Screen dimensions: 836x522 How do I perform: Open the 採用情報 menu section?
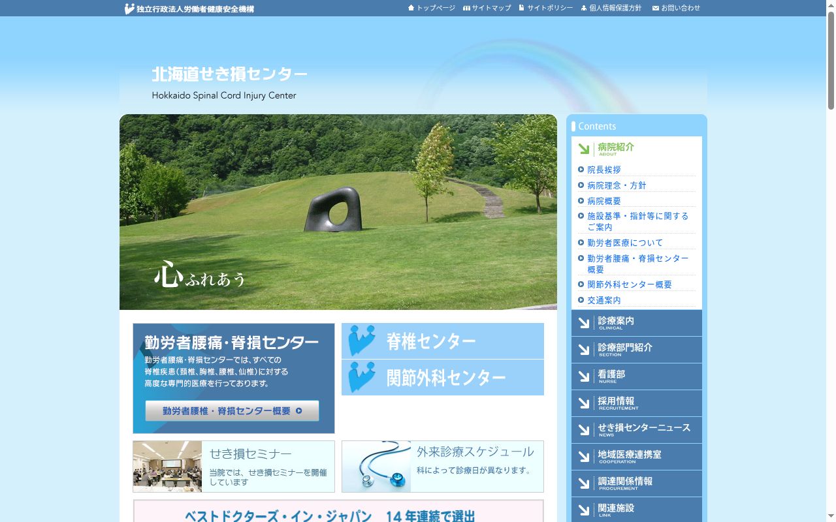(x=637, y=403)
